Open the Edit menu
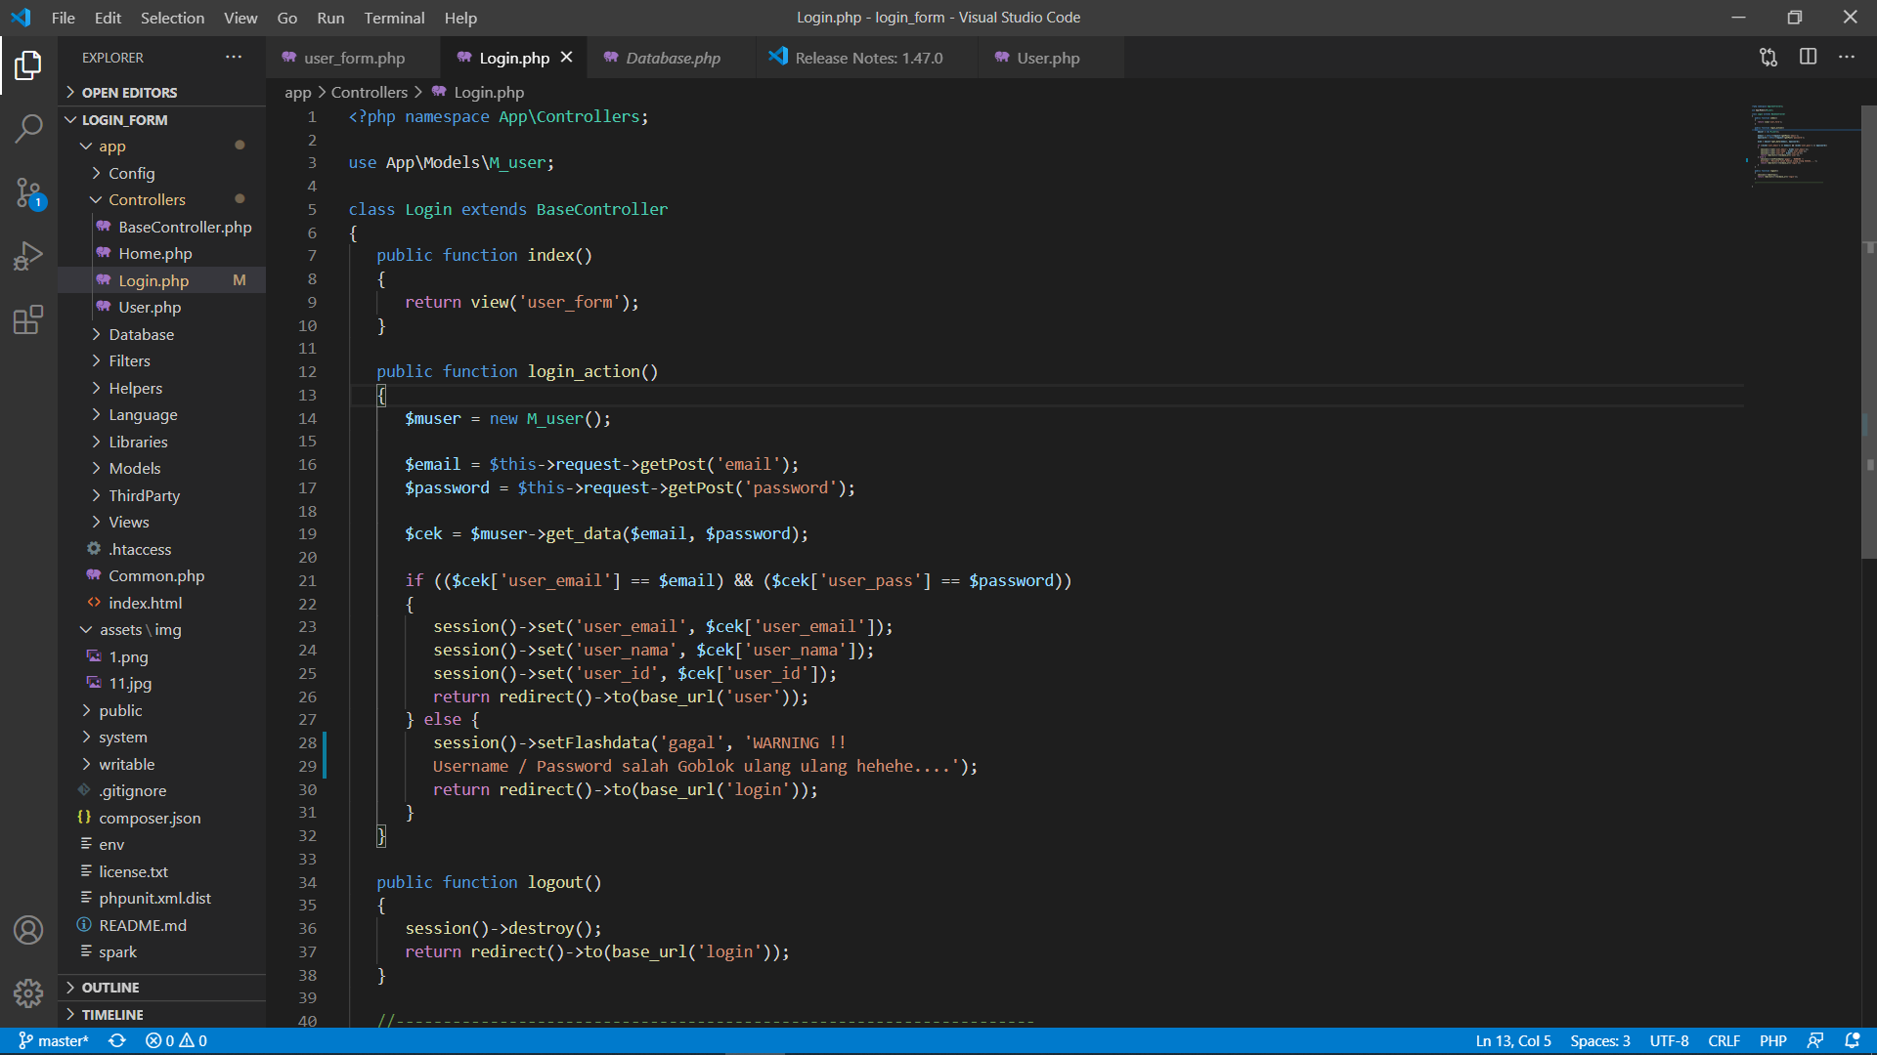The width and height of the screenshot is (1877, 1055). 108,18
